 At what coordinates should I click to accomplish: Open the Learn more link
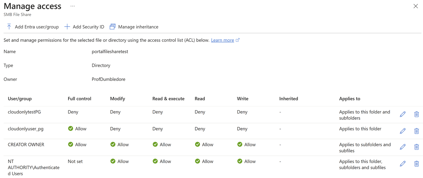[222, 40]
